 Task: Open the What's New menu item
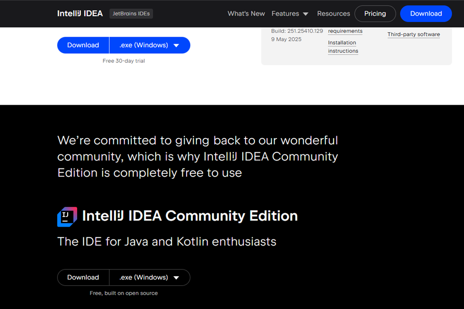coord(246,13)
